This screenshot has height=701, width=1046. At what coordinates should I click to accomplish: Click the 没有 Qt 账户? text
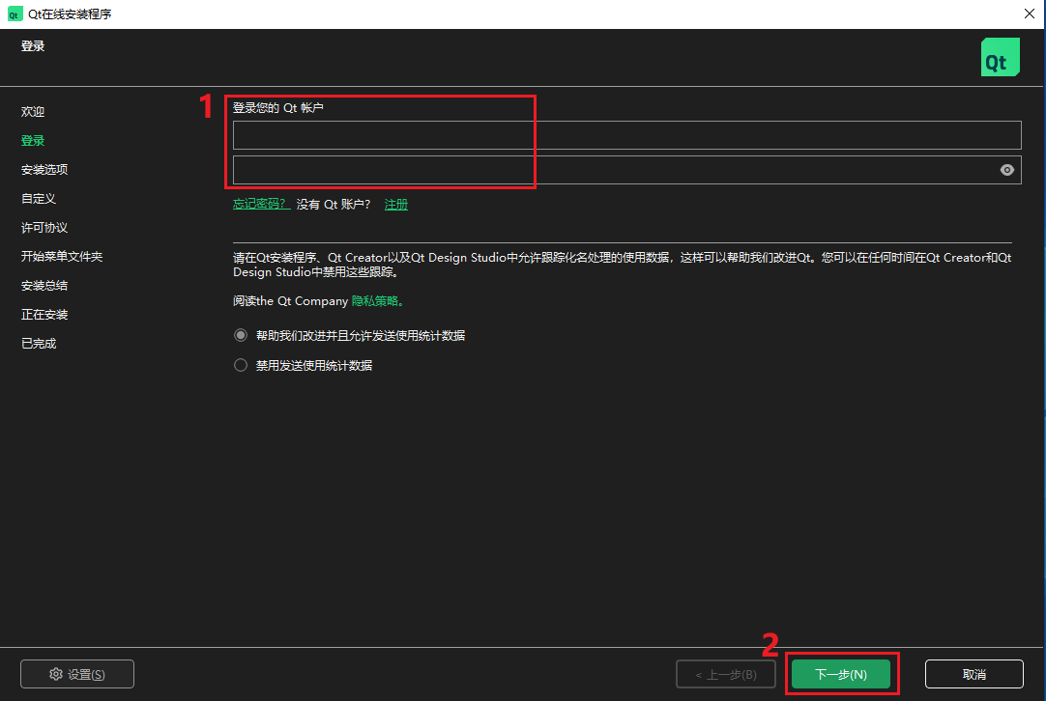pos(334,205)
